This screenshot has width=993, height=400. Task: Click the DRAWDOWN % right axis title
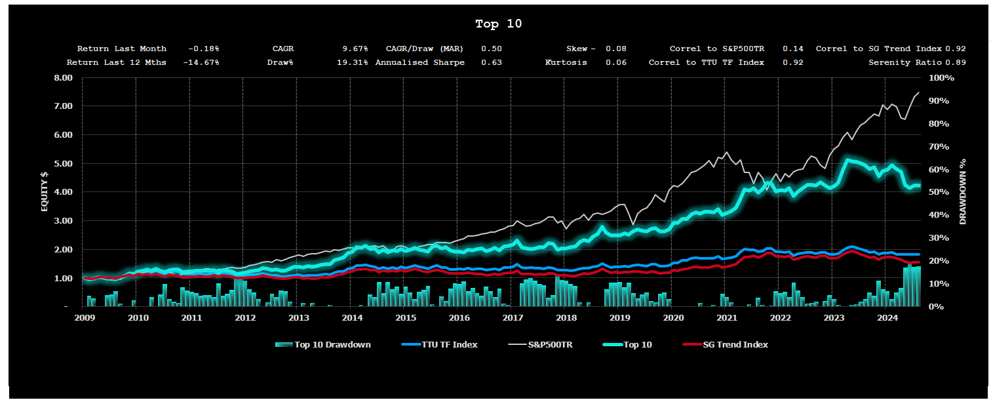click(963, 191)
